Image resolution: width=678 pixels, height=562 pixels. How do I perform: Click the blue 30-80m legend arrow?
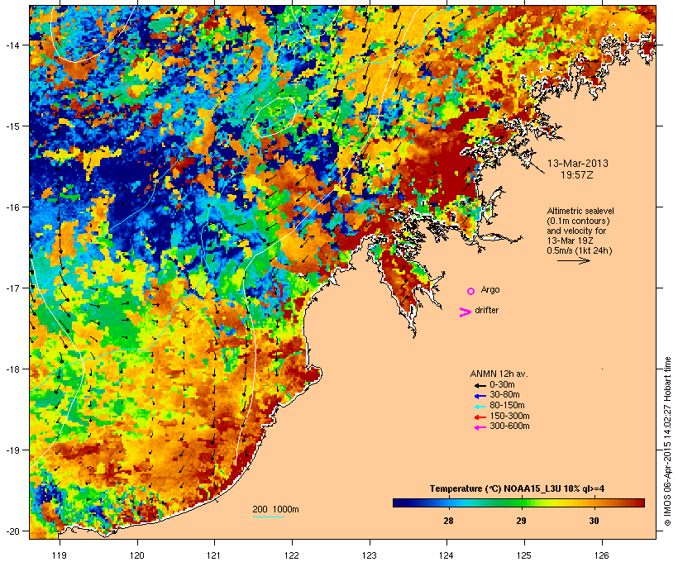click(480, 396)
